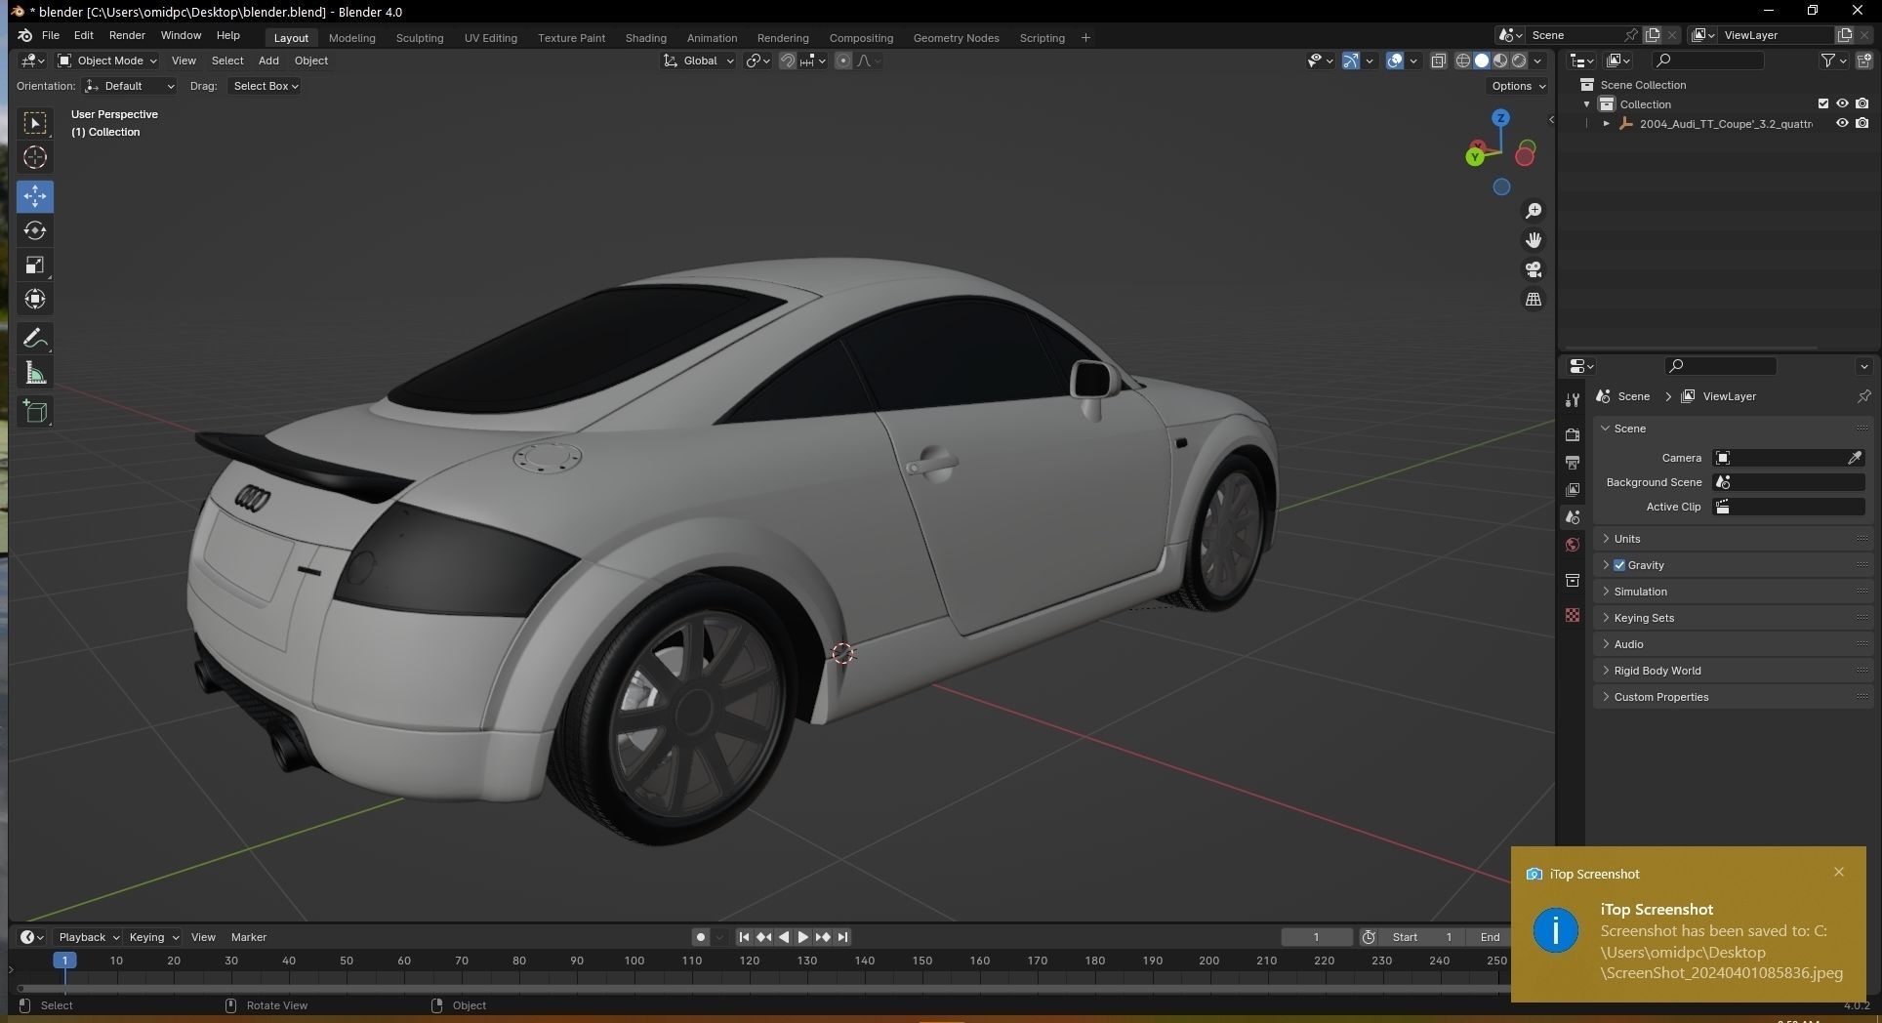Open the Default orientation dropdown
1882x1023 pixels.
pyautogui.click(x=130, y=86)
